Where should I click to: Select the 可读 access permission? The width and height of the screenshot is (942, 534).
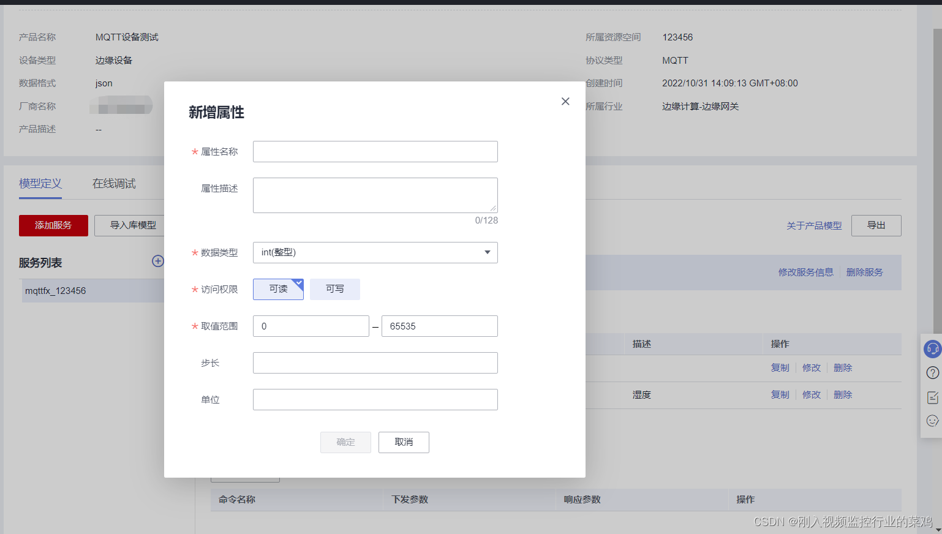(x=278, y=289)
